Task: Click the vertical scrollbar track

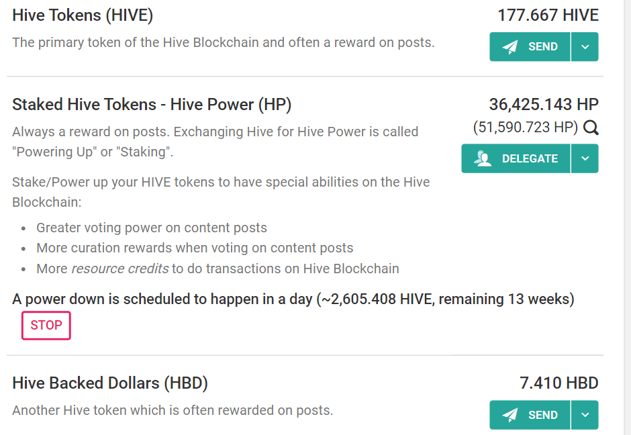Action: [628, 217]
